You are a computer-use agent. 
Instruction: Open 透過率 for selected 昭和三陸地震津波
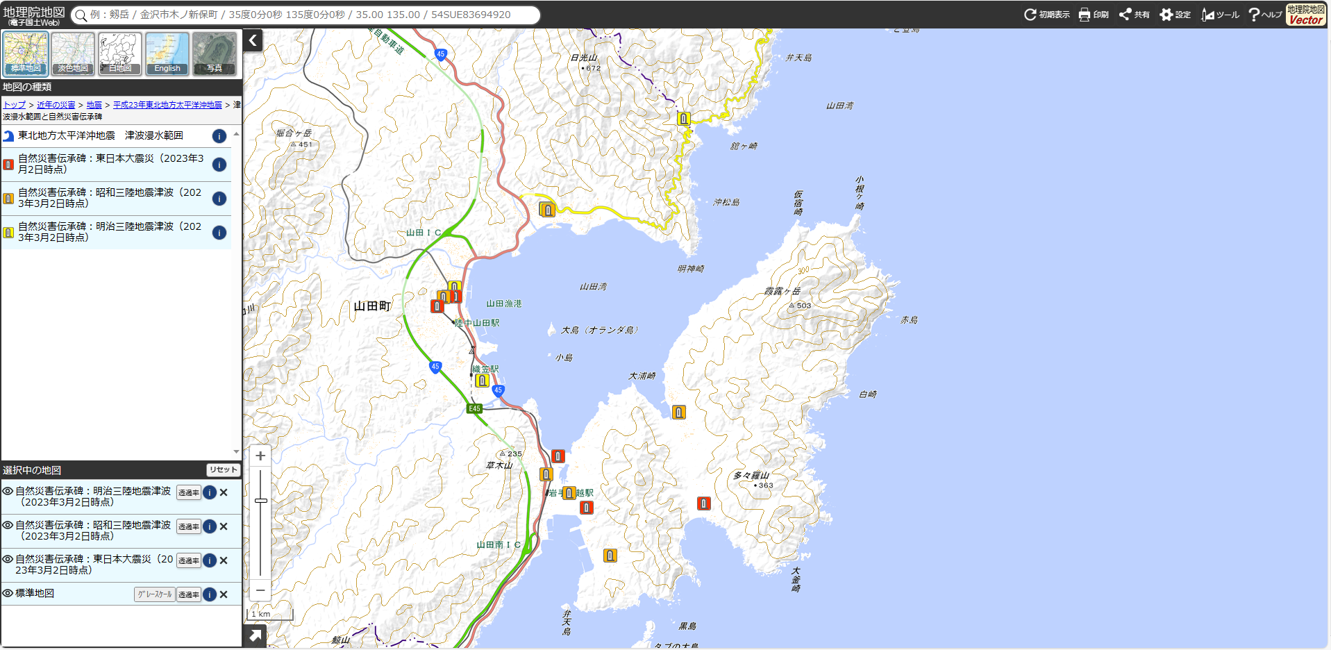188,526
